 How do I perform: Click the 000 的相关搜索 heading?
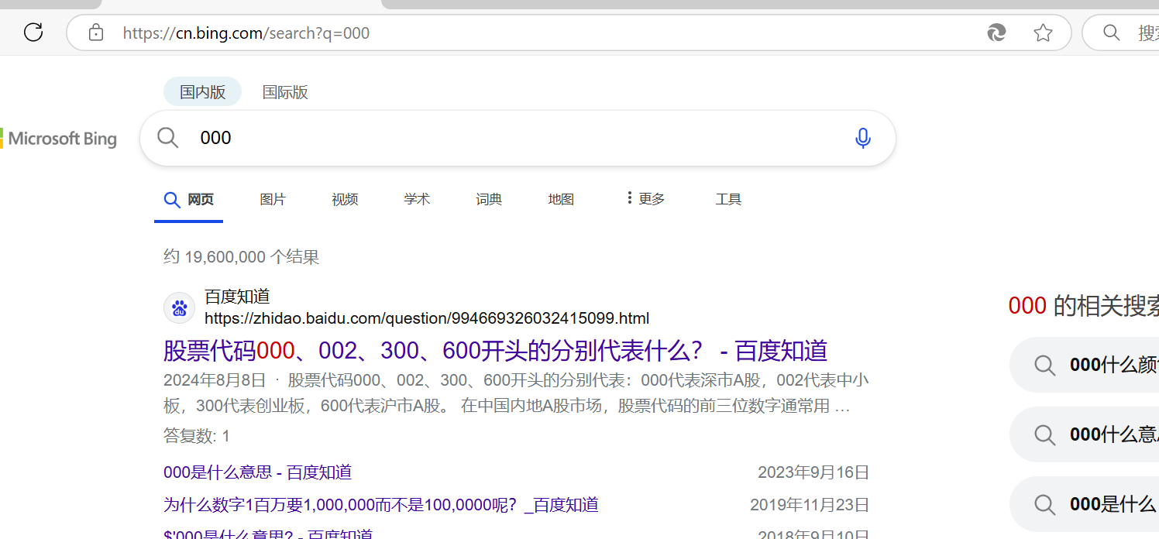tap(1084, 306)
